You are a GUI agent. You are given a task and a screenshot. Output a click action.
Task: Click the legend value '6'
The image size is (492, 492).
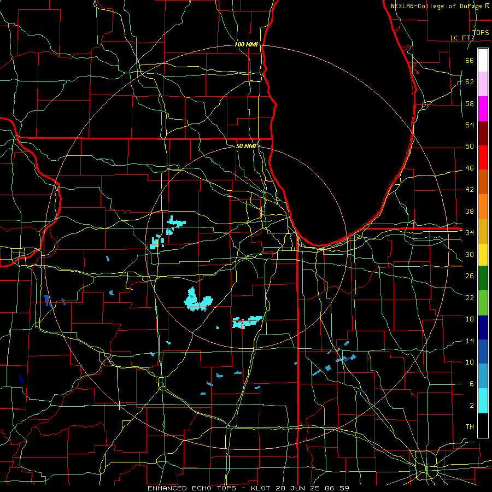coord(471,384)
